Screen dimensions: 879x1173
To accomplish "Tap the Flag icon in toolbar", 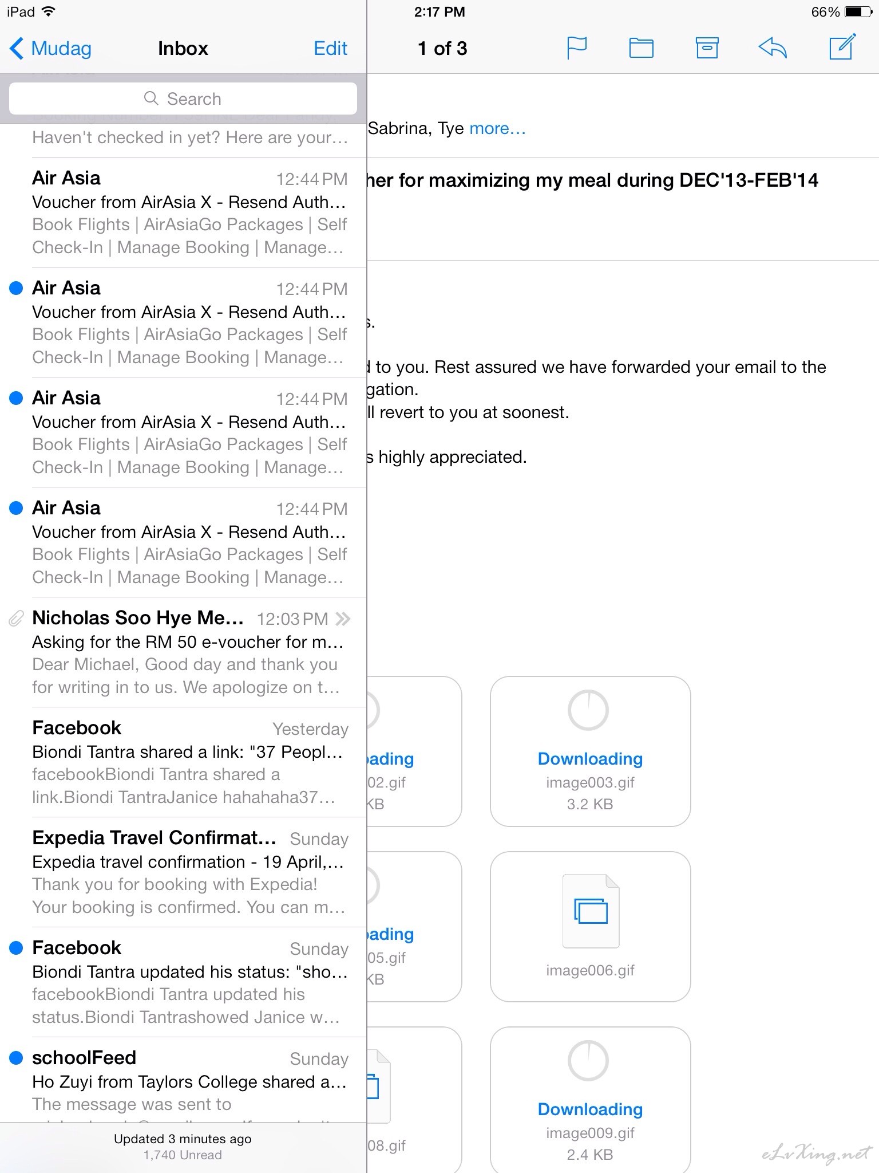I will [576, 48].
